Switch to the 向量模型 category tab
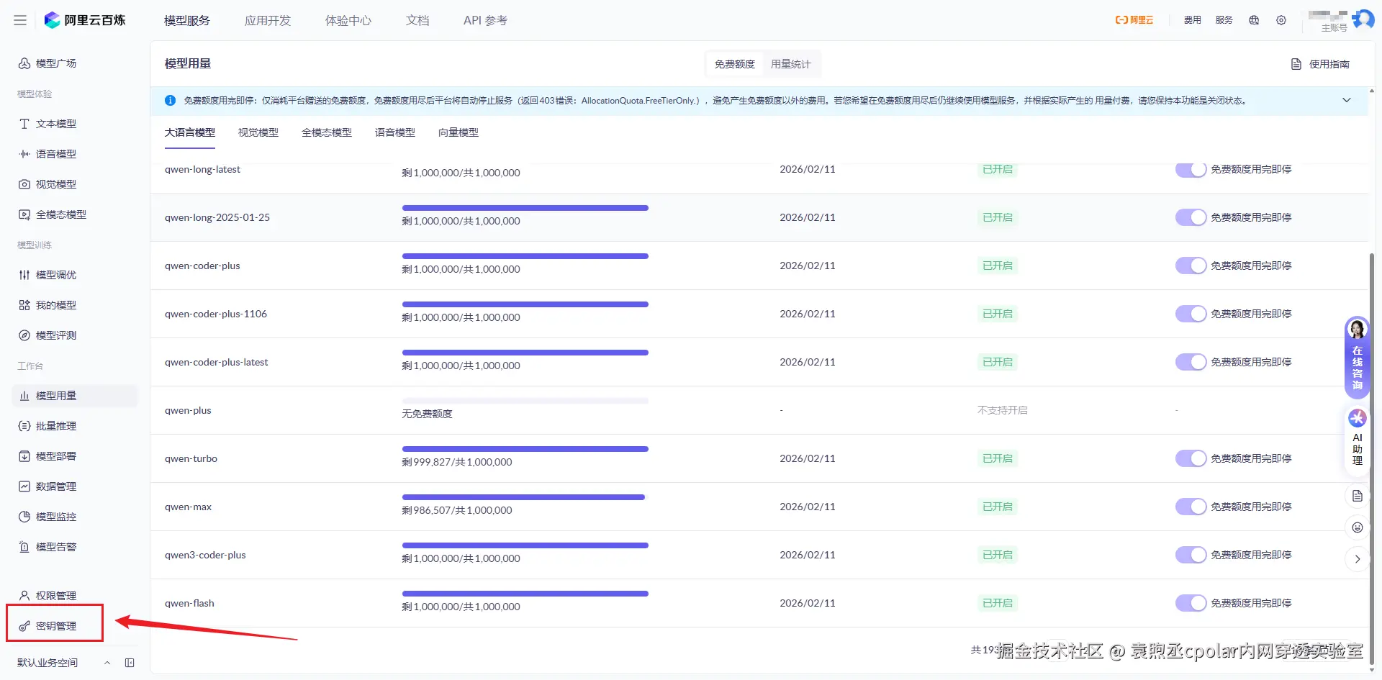This screenshot has height=680, width=1382. click(459, 132)
